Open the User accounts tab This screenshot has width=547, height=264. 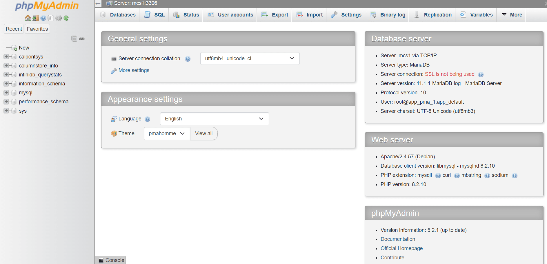230,15
